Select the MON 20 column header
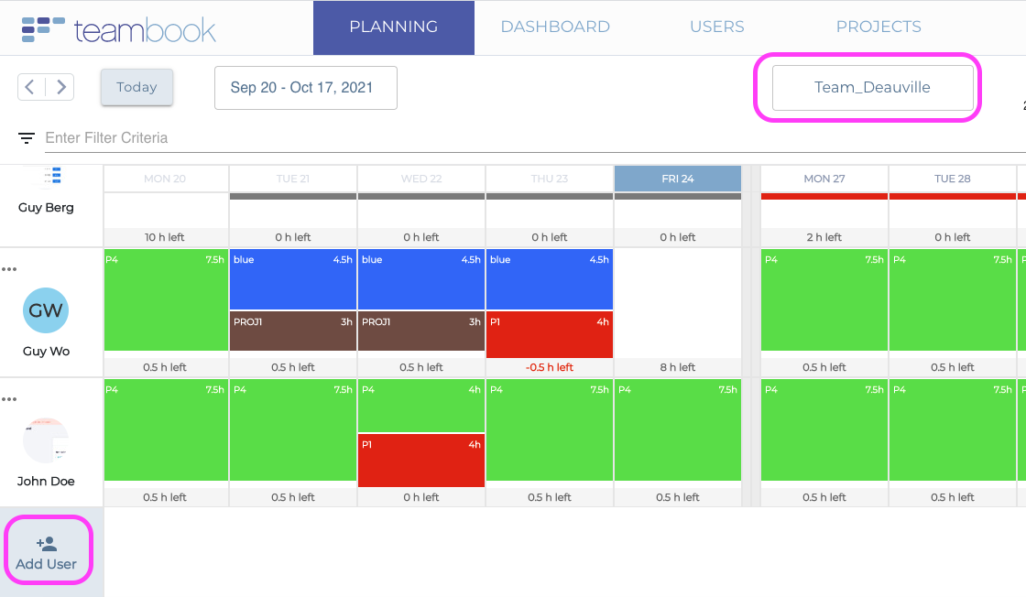The image size is (1026, 597). [x=165, y=179]
